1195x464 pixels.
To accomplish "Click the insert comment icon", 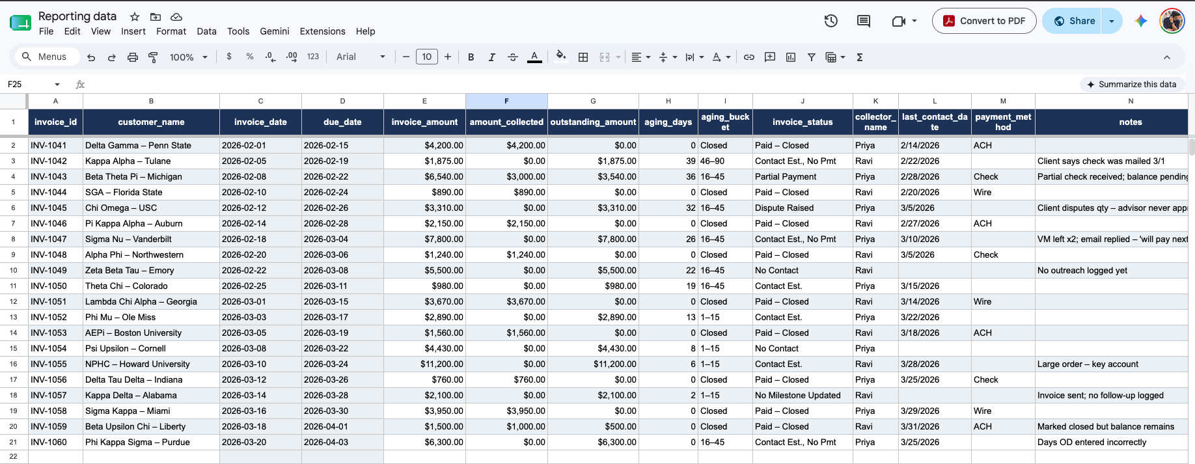I will [x=770, y=57].
